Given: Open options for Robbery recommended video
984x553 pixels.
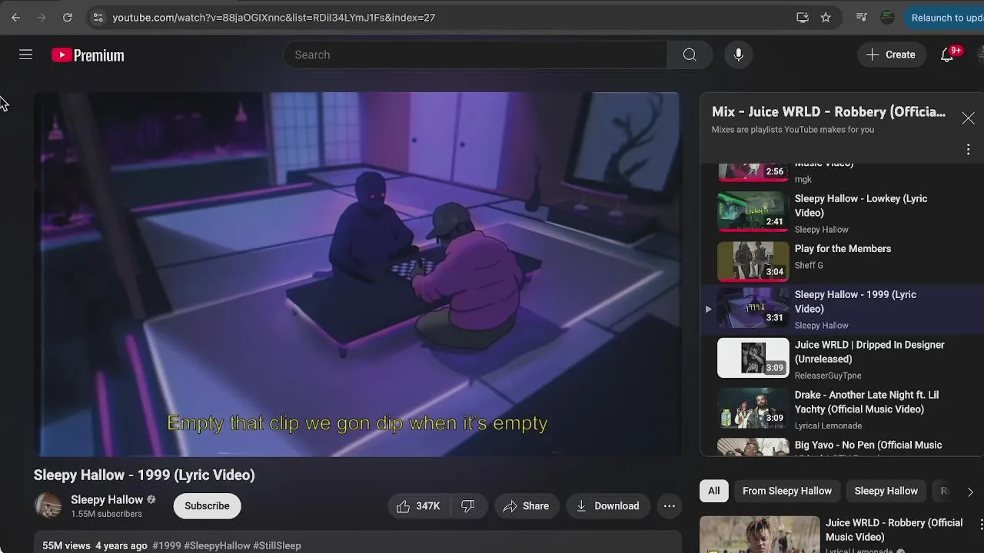Looking at the screenshot, I should click(981, 524).
